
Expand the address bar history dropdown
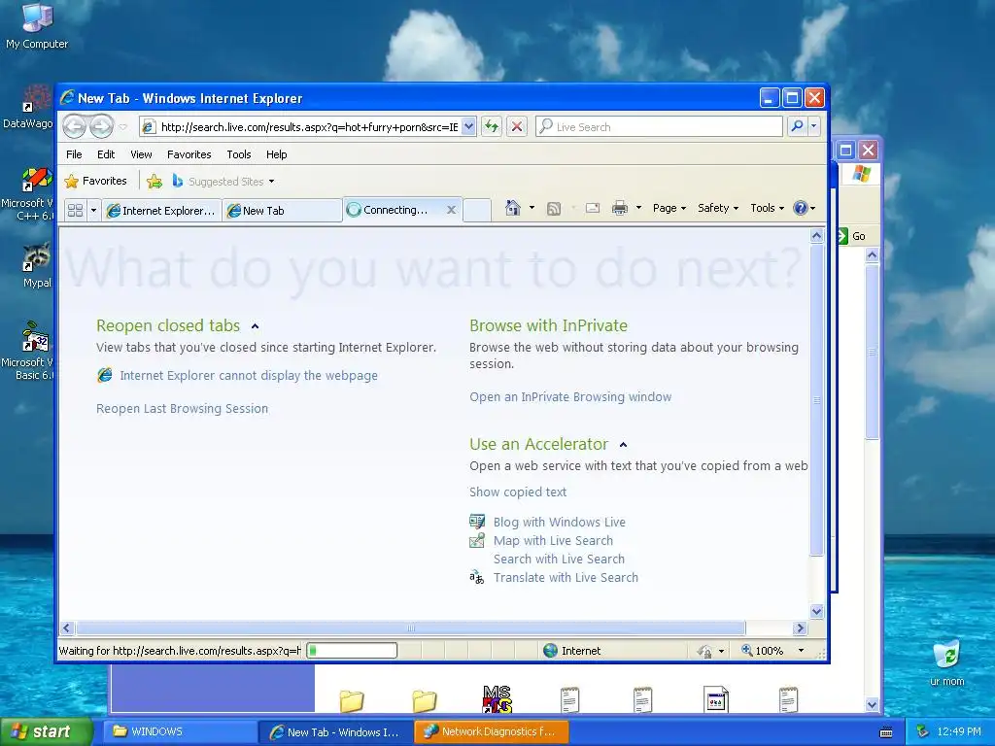tap(468, 127)
